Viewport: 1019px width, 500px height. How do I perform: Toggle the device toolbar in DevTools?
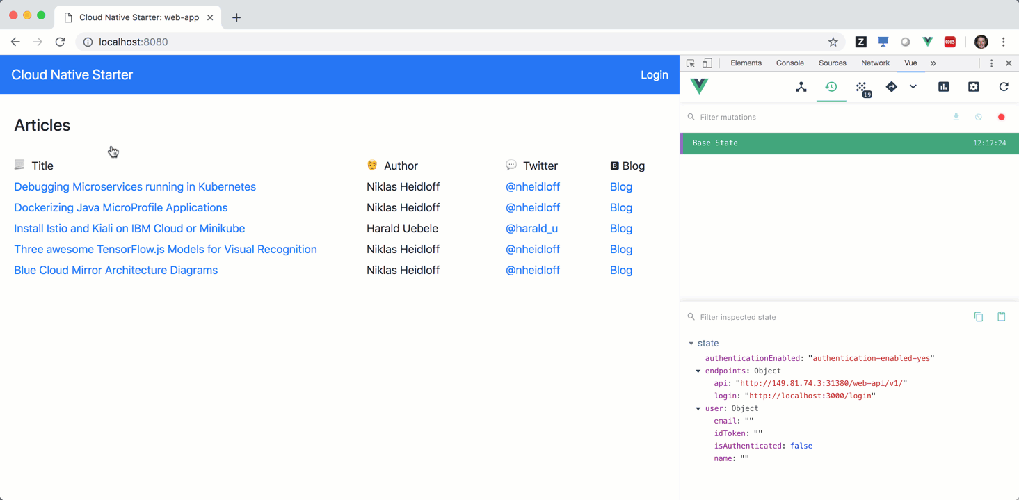[x=707, y=63]
